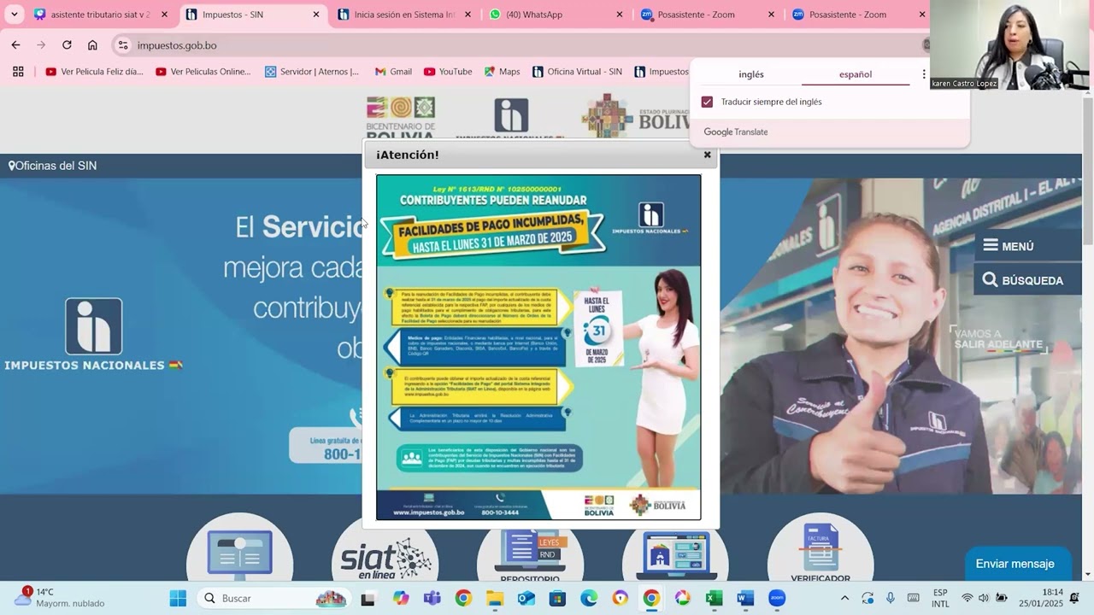Screen dimensions: 1094x615
Task: Open the laptop storefront round icon
Action: pyautogui.click(x=675, y=555)
